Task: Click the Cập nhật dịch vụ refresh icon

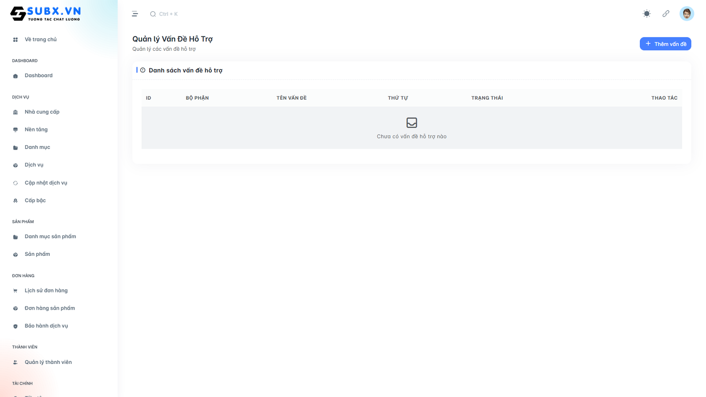Action: pyautogui.click(x=15, y=183)
